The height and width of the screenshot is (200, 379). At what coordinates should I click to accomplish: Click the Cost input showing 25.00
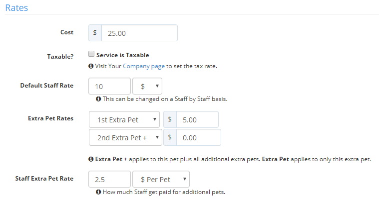click(x=139, y=33)
